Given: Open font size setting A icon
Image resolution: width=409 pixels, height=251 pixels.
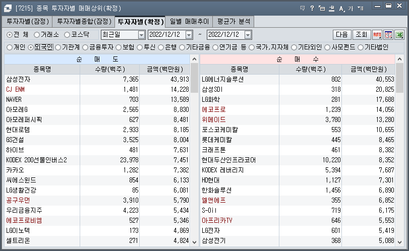Looking at the screenshot, I should [341, 9].
